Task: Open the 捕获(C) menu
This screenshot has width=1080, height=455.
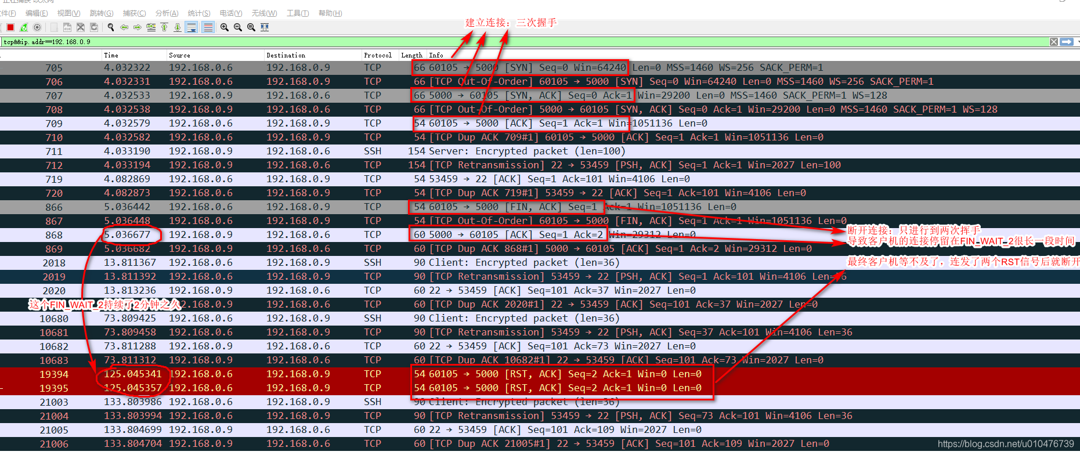Action: pos(134,13)
